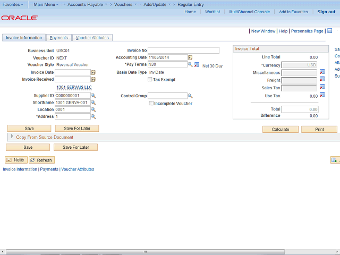Click the Freight charge allocation icon
This screenshot has width=340, height=255.
322,80
